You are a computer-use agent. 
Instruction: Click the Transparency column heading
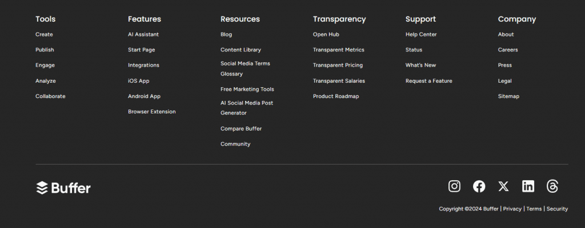pyautogui.click(x=339, y=19)
